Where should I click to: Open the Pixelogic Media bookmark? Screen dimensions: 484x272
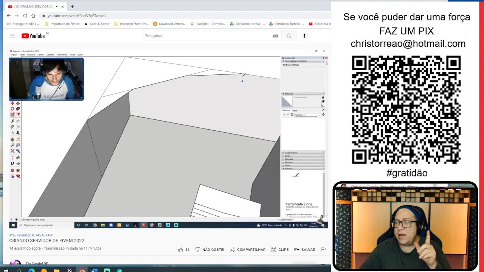(23, 24)
